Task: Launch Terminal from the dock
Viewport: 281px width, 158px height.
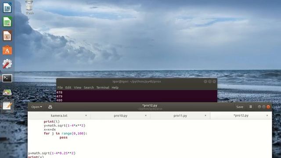Action: (x=7, y=78)
